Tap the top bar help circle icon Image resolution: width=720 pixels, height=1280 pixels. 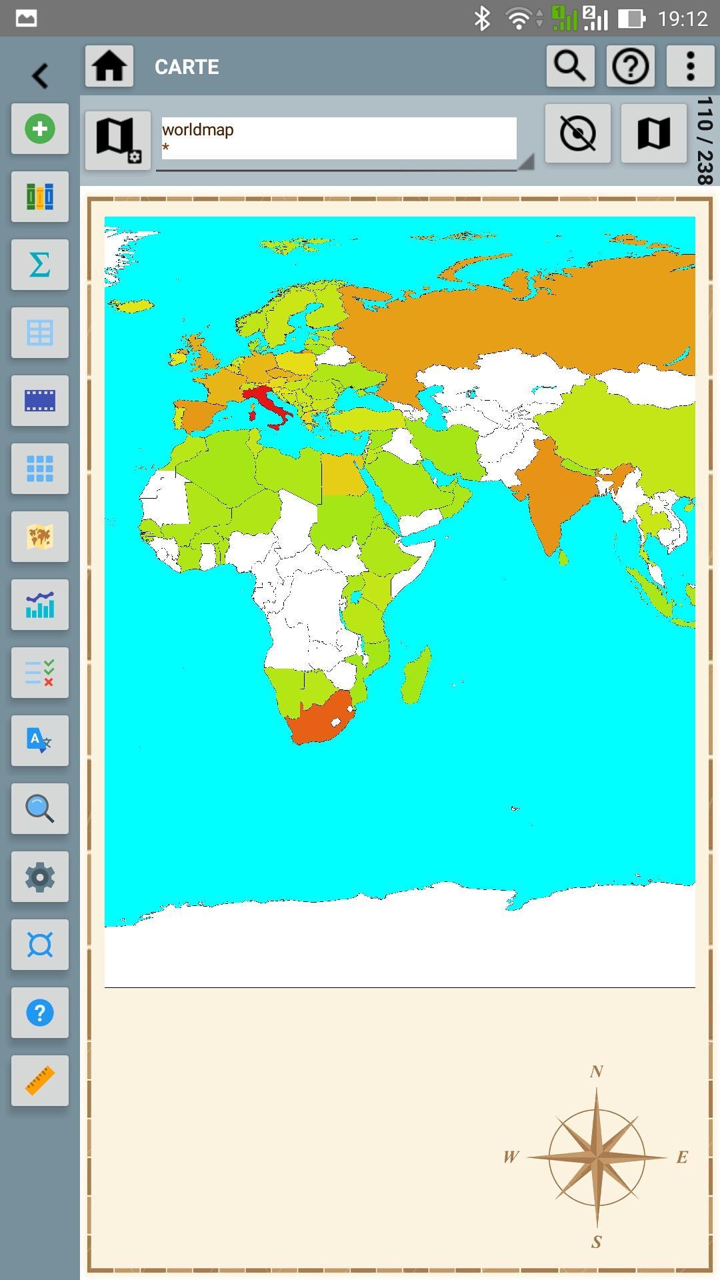[x=631, y=66]
